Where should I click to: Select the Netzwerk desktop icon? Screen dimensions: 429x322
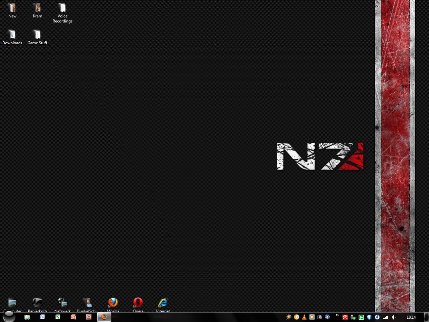click(62, 305)
